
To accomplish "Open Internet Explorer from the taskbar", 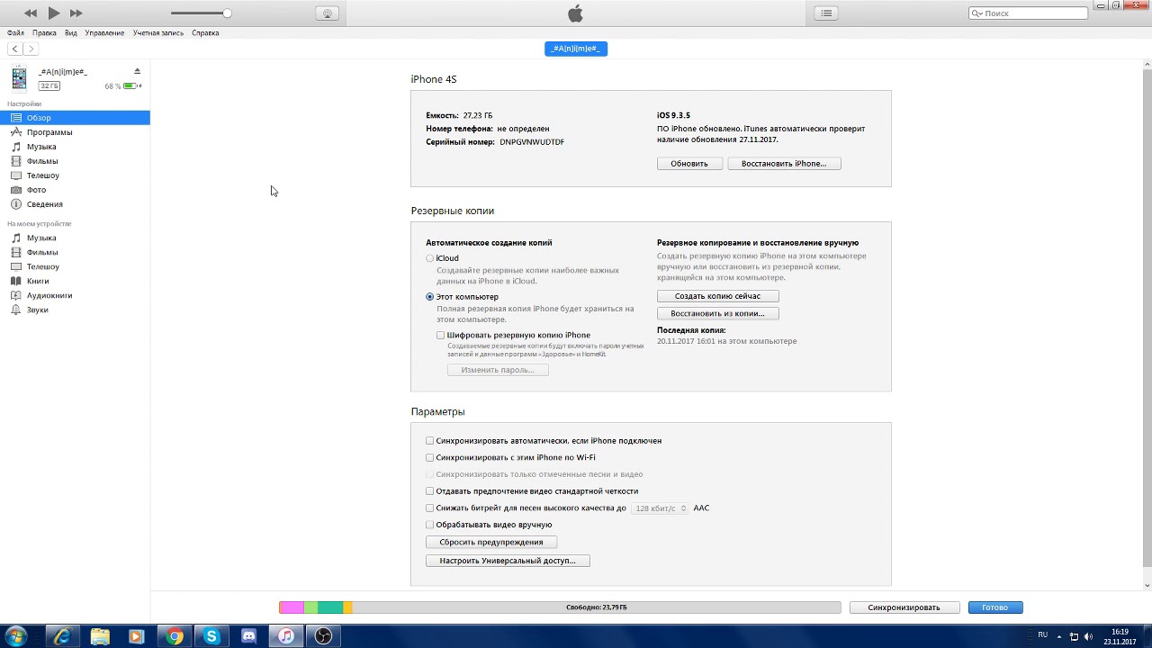I will point(62,636).
